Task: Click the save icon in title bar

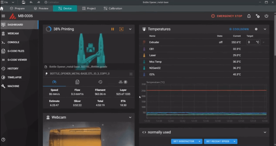Action: click(x=23, y=2)
